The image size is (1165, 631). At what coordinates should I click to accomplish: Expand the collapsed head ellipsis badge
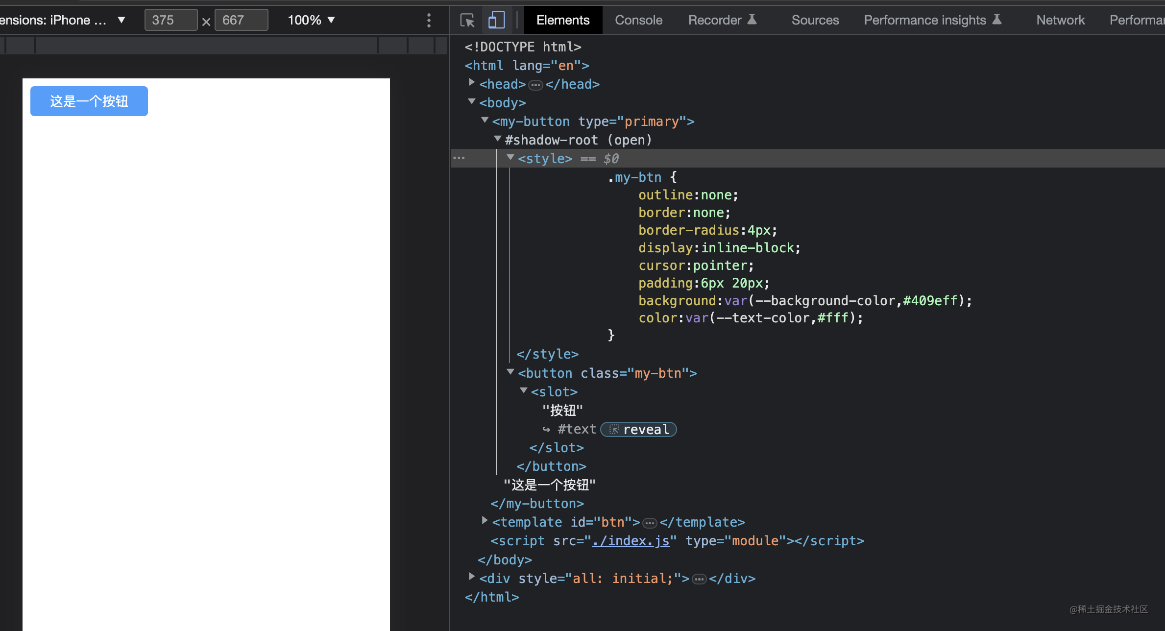535,85
